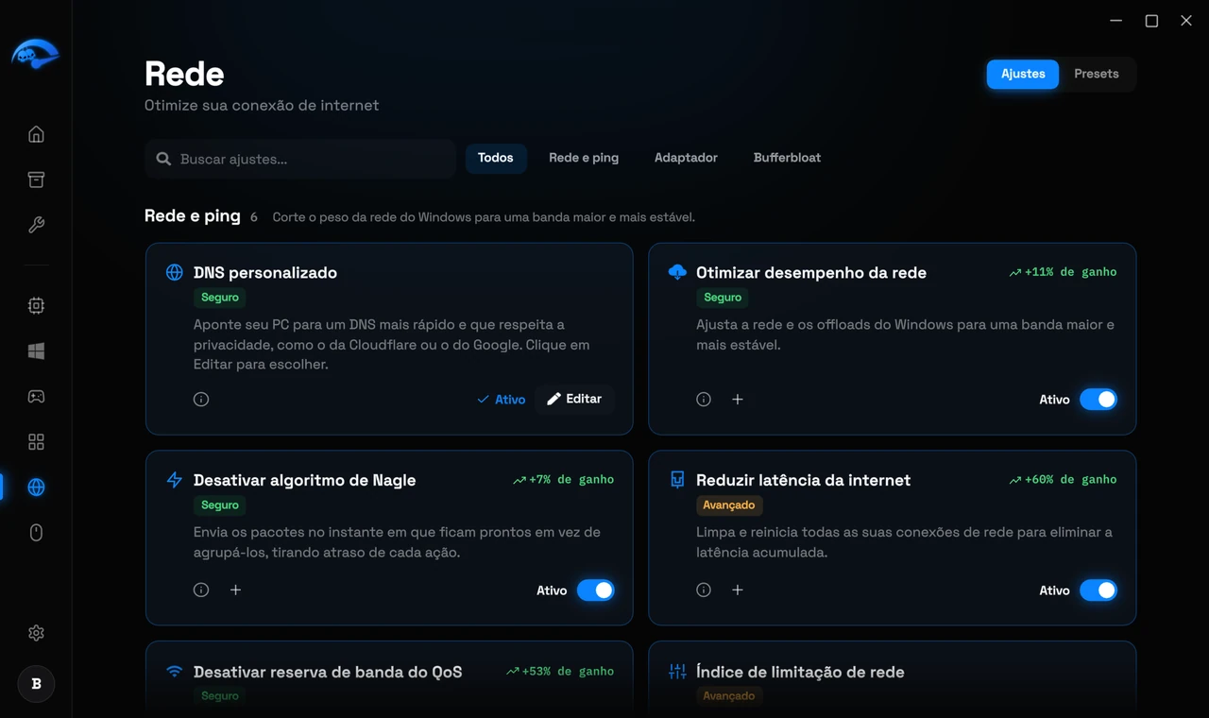Expand Otimizar desempenho da rede with plus
Viewport: 1209px width, 718px height.
(738, 400)
